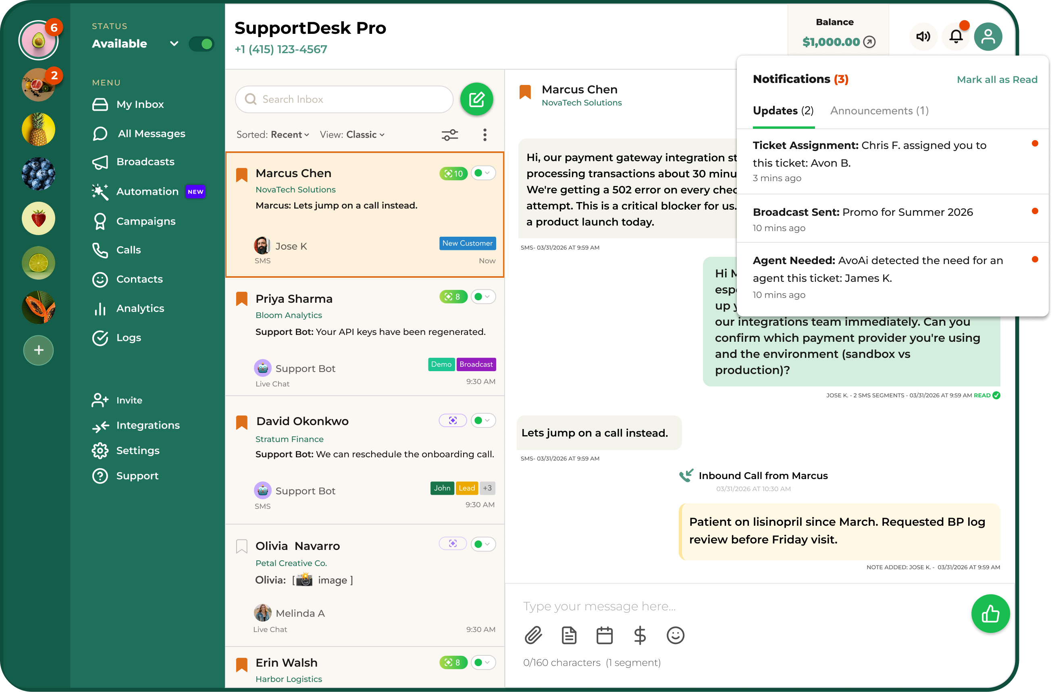This screenshot has width=1052, height=692.
Task: Go to My Inbox
Action: 128,105
